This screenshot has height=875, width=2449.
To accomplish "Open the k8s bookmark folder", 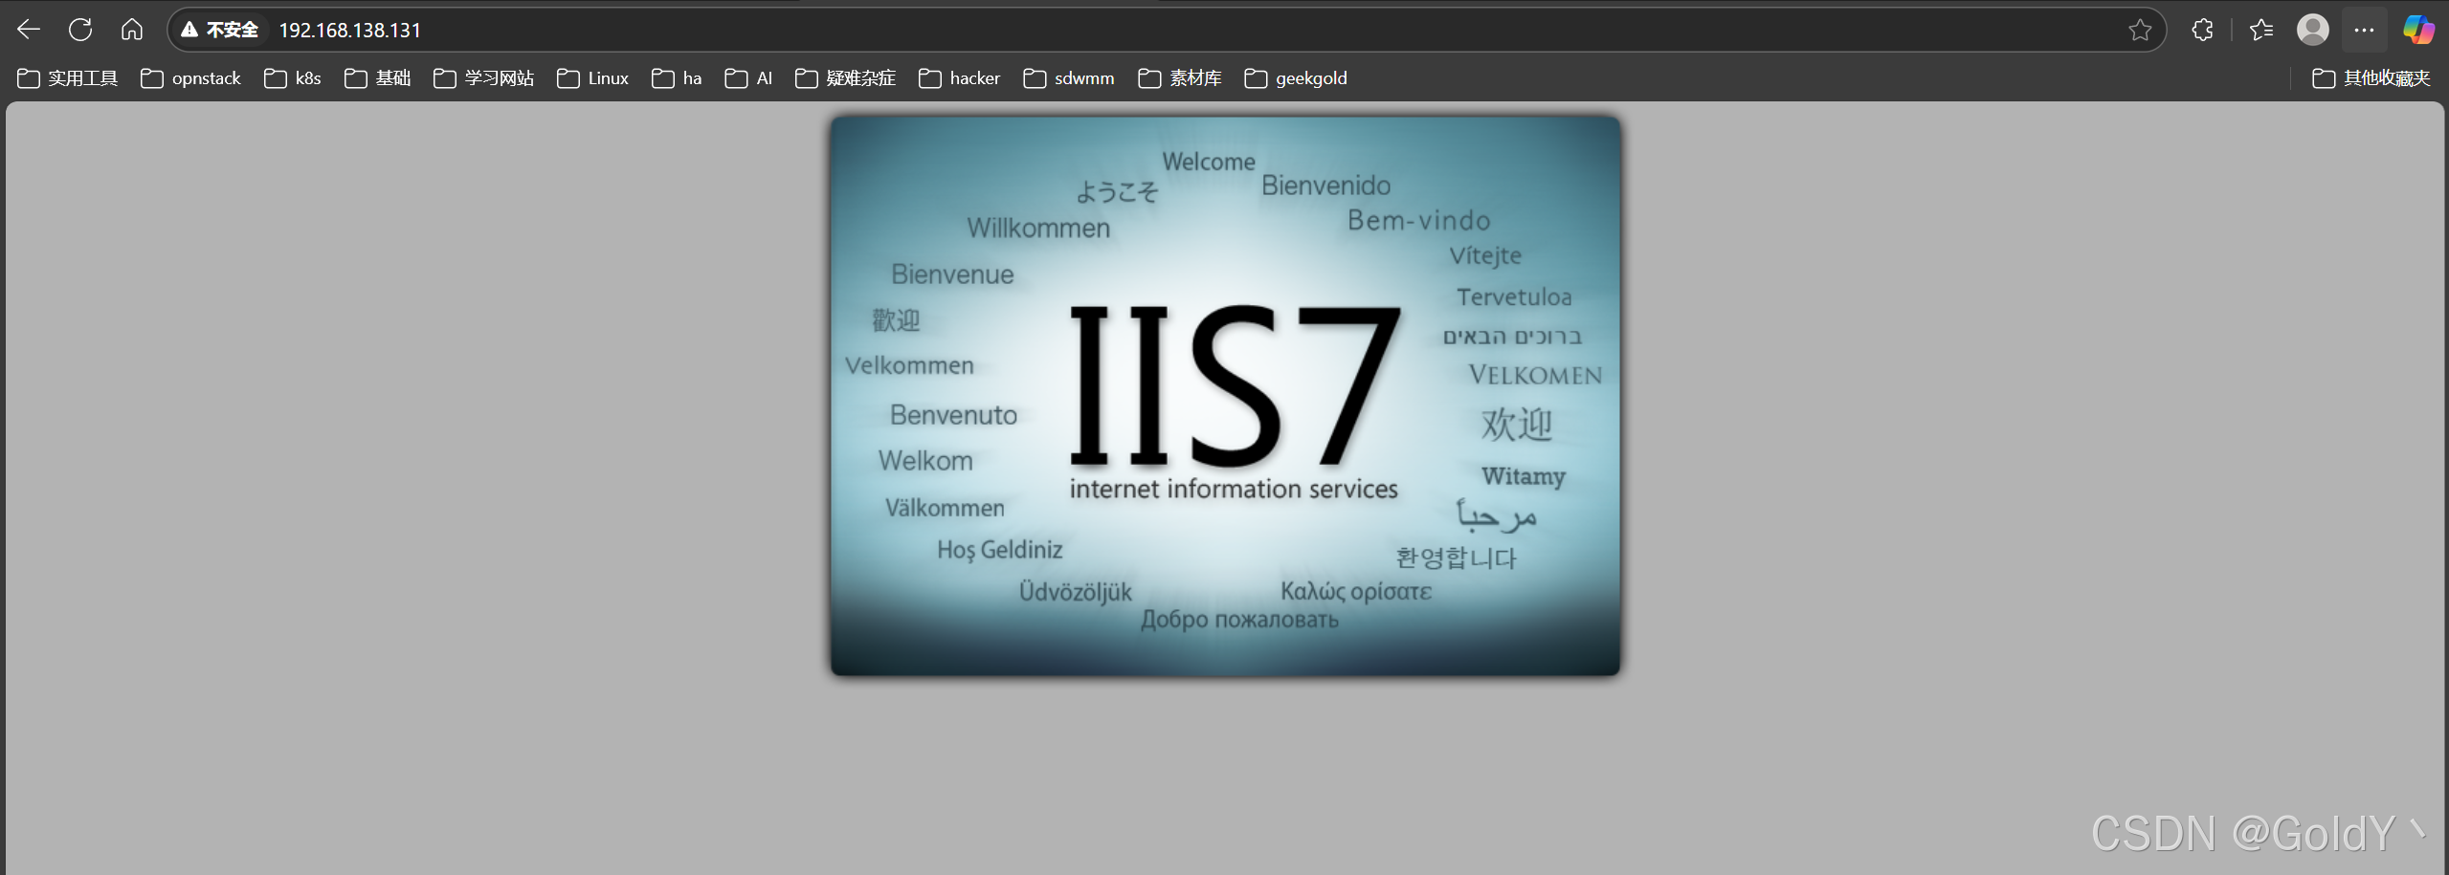I will pos(293,78).
